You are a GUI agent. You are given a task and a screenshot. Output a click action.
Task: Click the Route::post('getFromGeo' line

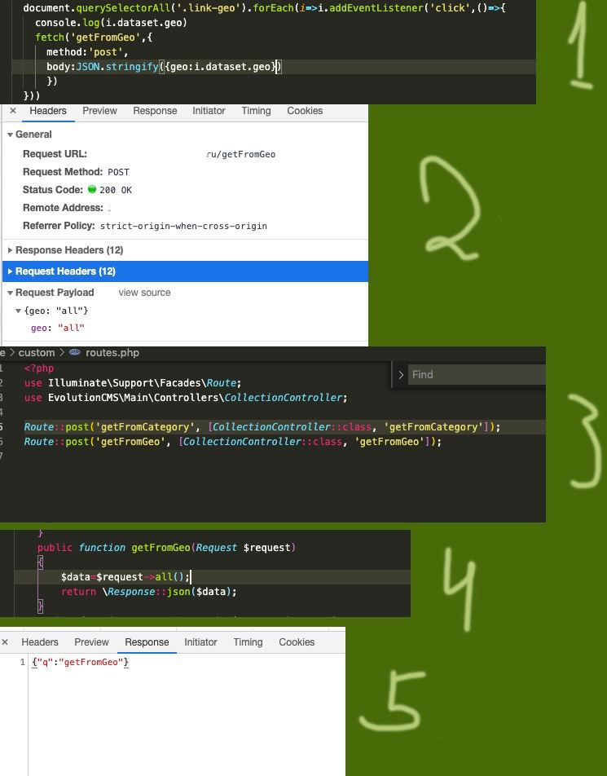pyautogui.click(x=232, y=442)
